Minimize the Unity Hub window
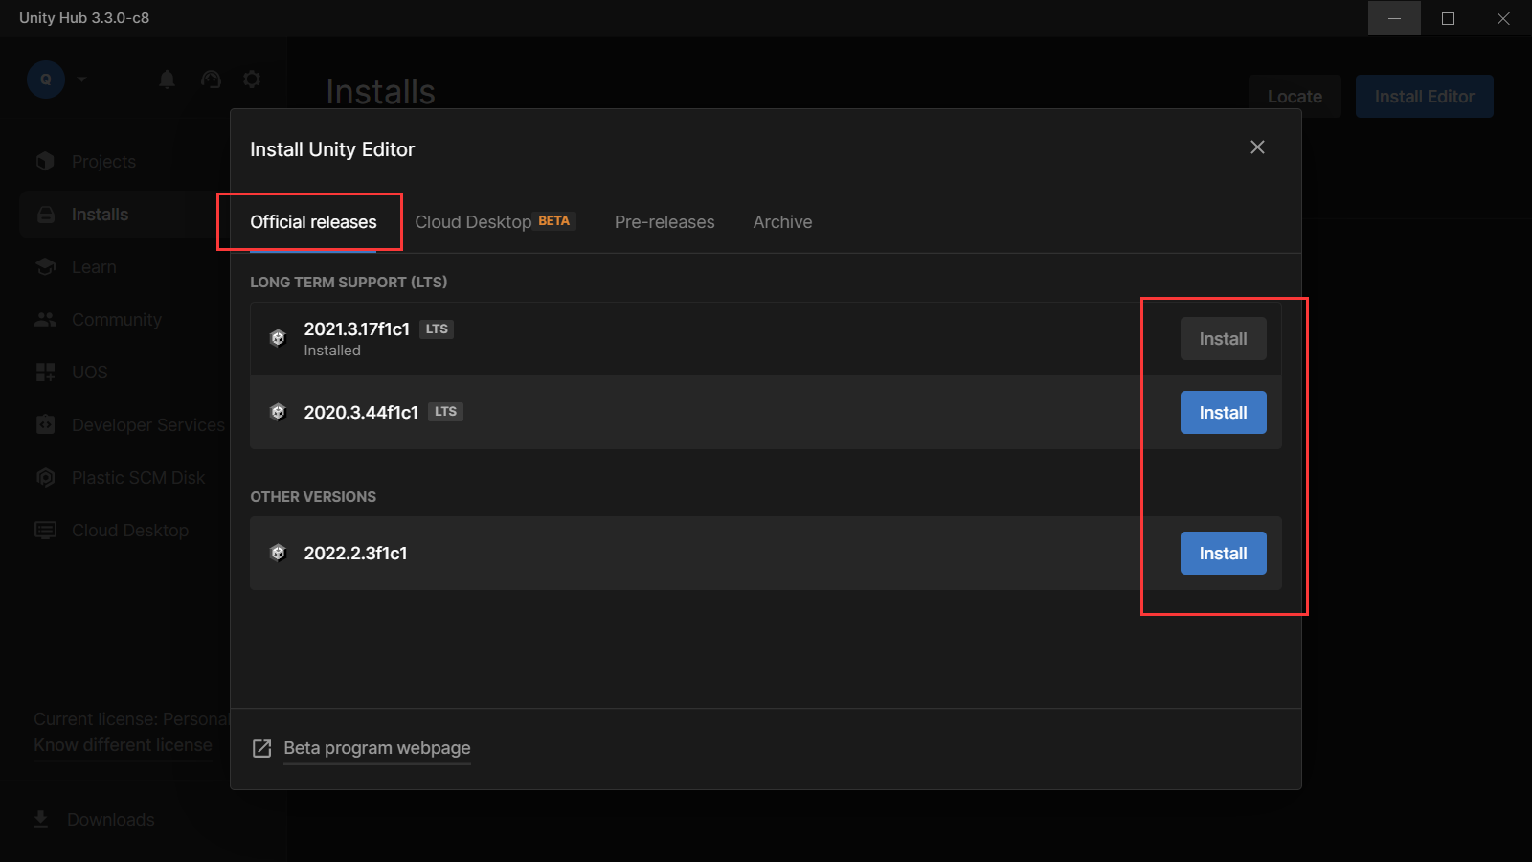1532x862 pixels. point(1394,18)
